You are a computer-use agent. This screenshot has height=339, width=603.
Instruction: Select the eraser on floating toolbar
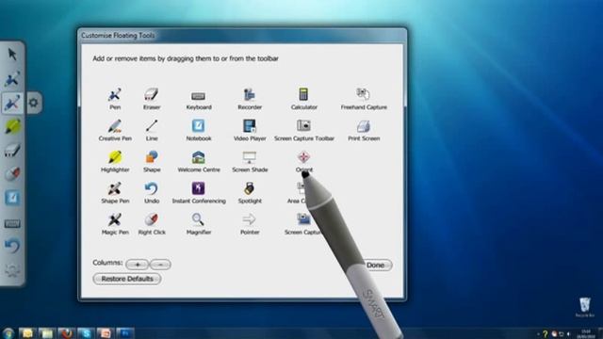(x=12, y=151)
